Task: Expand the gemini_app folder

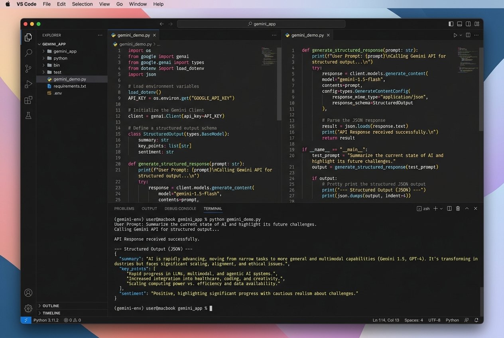Action: click(72, 51)
